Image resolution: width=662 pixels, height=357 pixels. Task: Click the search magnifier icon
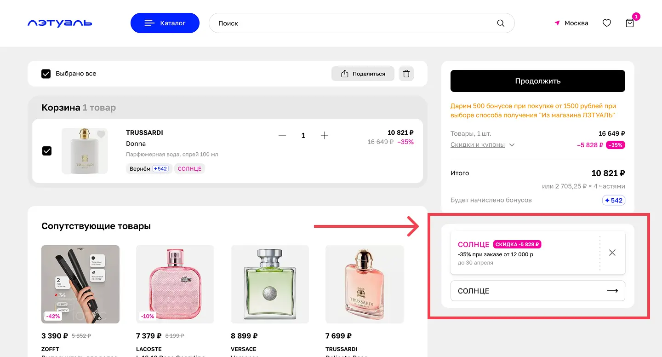[x=501, y=23]
